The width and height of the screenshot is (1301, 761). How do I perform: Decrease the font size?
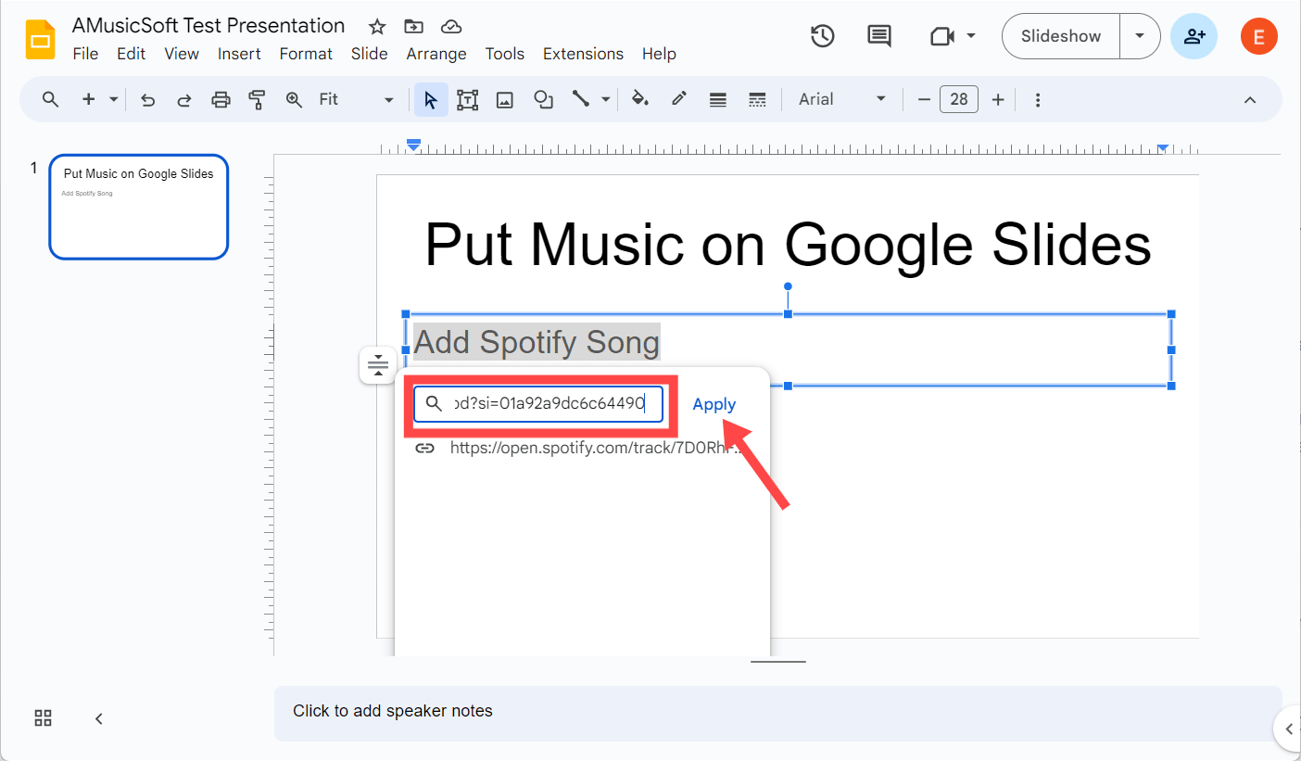(924, 99)
